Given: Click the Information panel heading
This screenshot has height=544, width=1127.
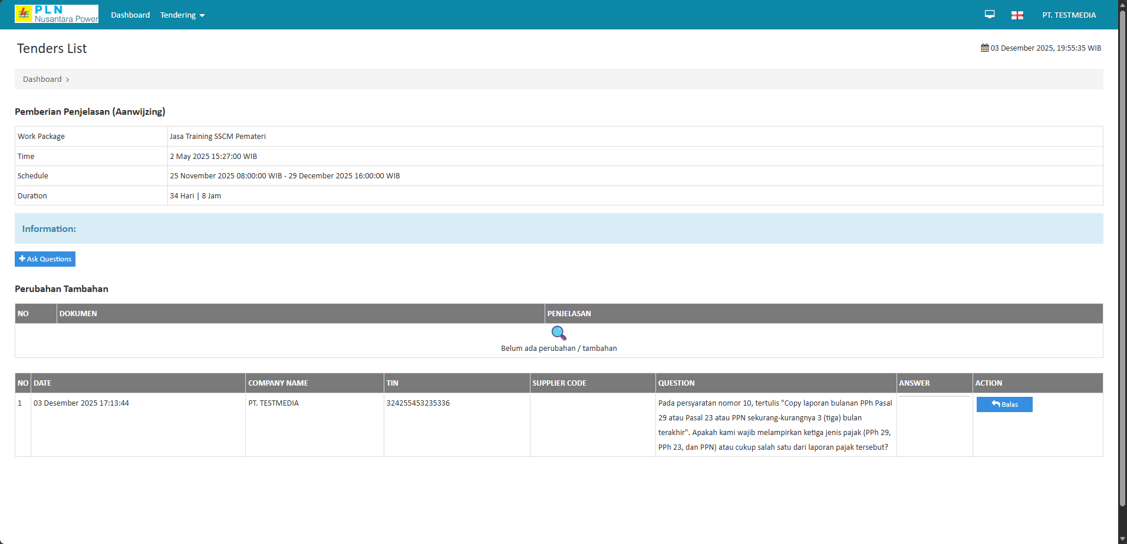Looking at the screenshot, I should coord(49,229).
